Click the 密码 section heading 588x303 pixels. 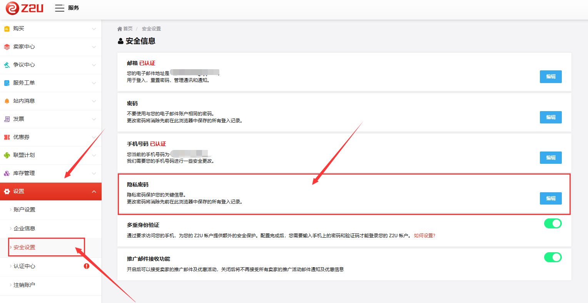click(132, 103)
